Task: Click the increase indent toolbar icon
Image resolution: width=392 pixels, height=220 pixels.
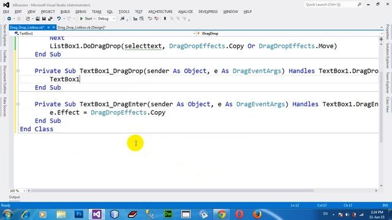Action: tap(141, 19)
